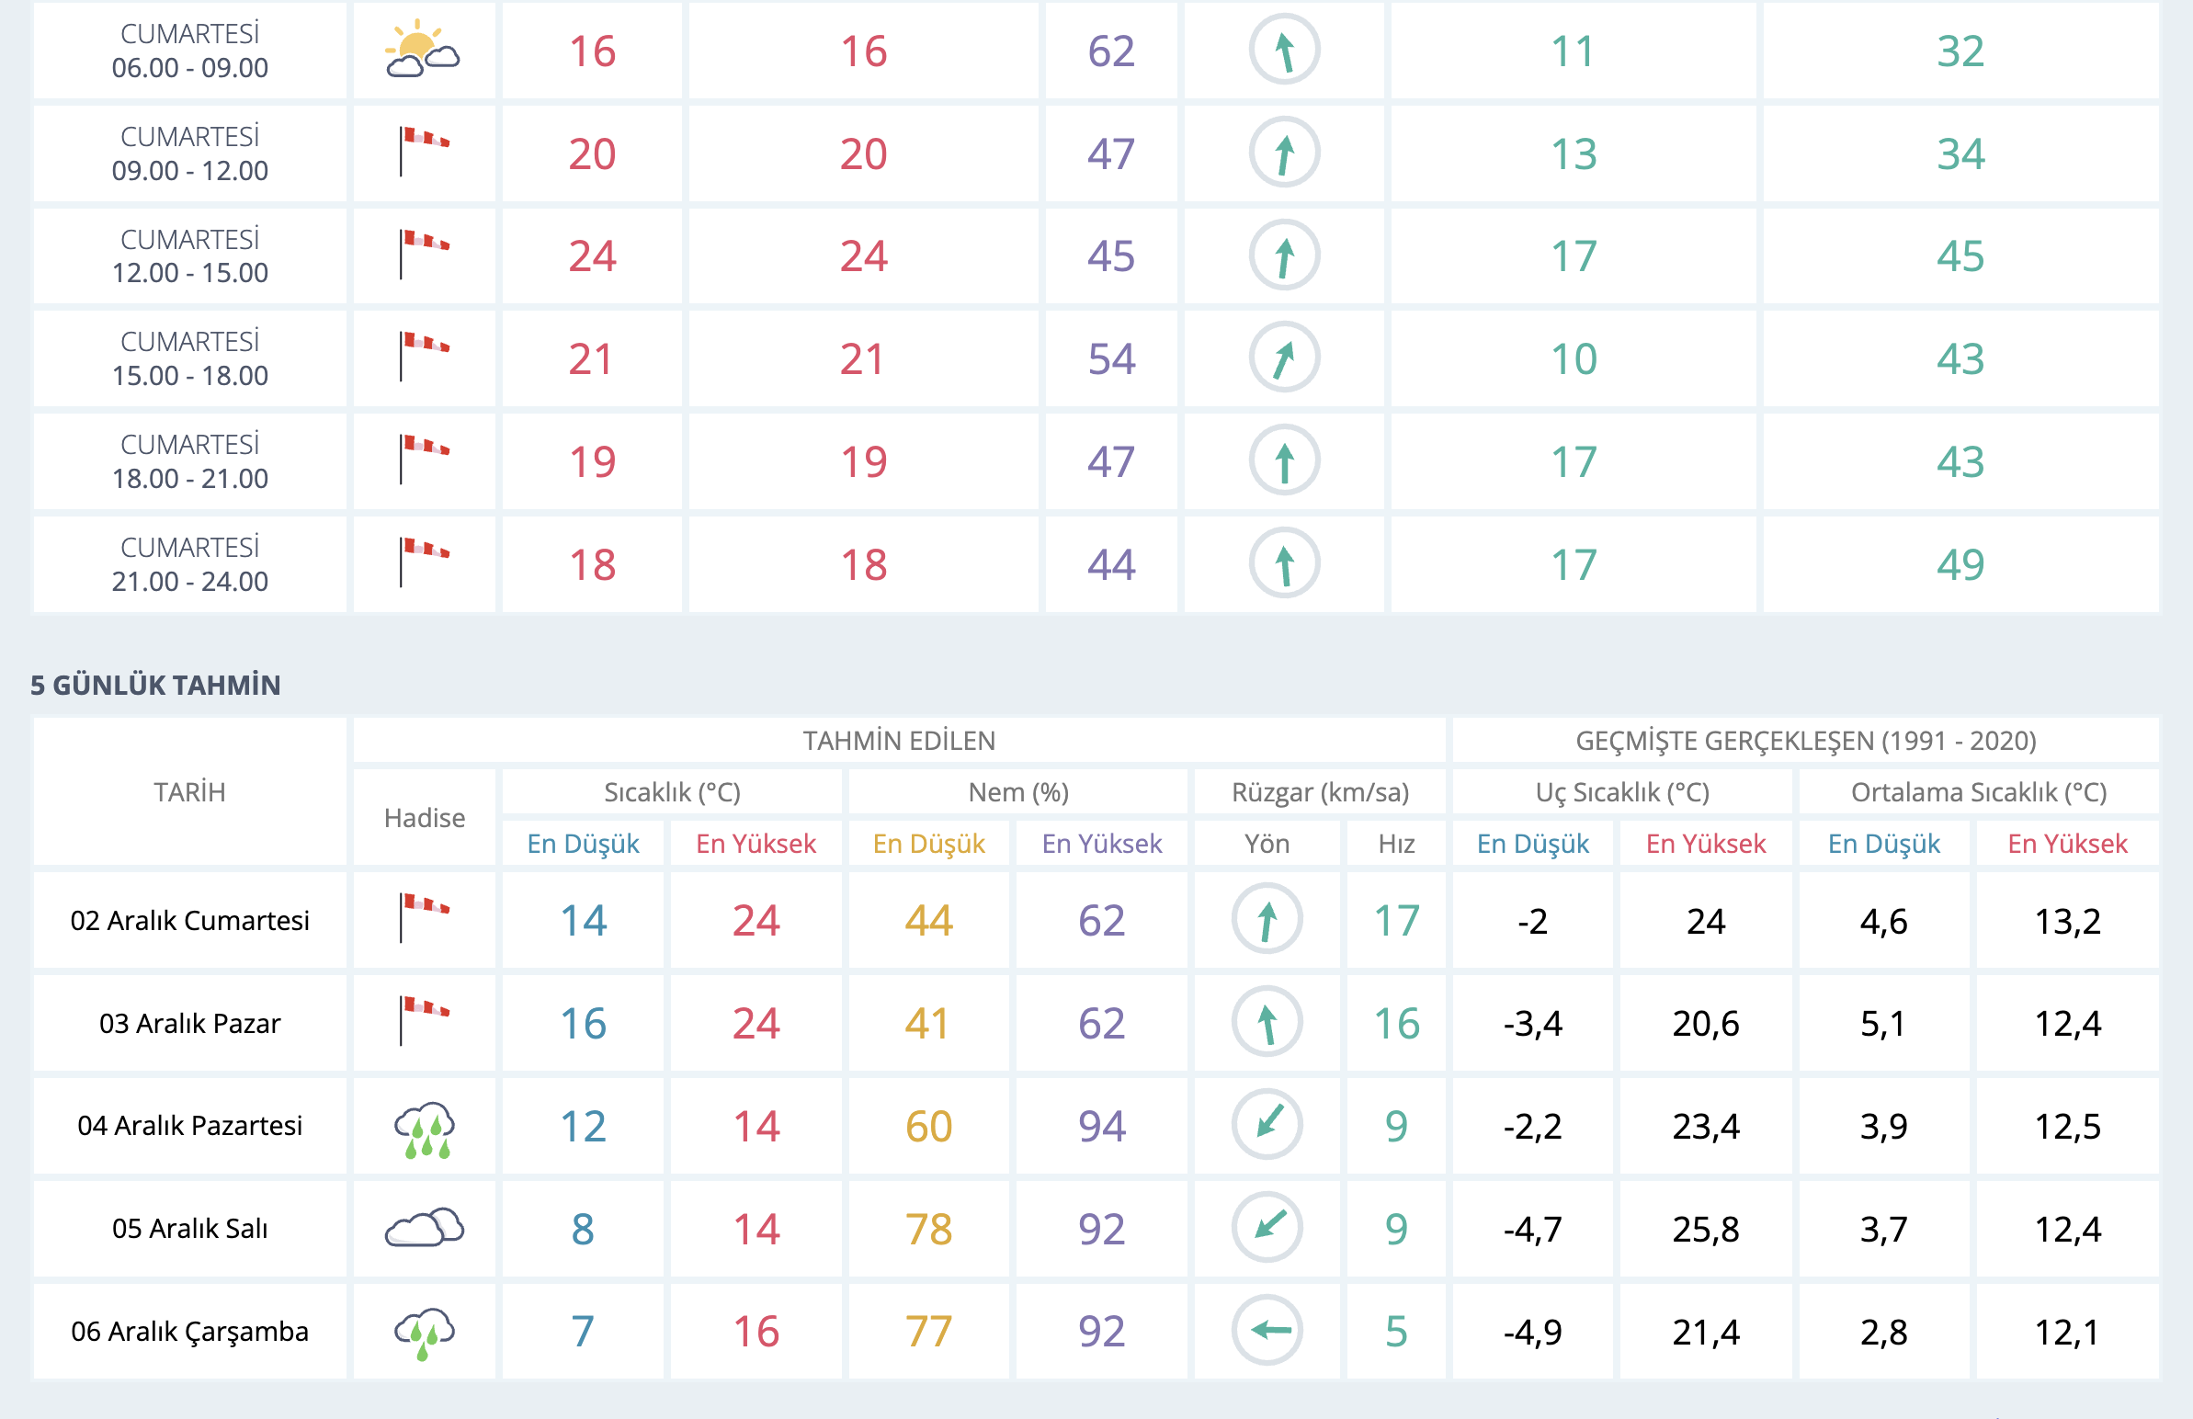Select the Cumartesi 12.00 - 15.00 time cell
This screenshot has height=1419, width=2193.
click(190, 255)
